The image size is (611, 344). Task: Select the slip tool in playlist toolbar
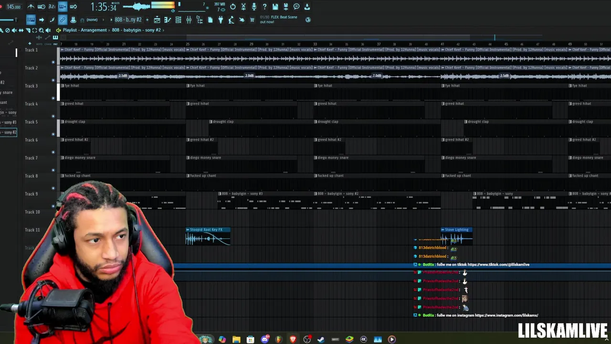(x=21, y=30)
